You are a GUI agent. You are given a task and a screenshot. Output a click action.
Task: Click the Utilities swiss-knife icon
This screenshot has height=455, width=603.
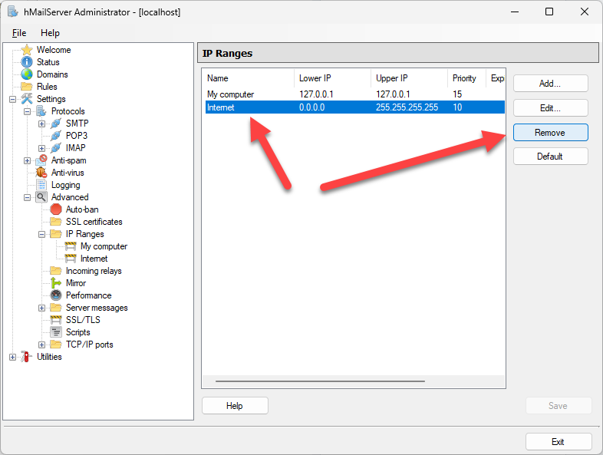click(x=27, y=357)
